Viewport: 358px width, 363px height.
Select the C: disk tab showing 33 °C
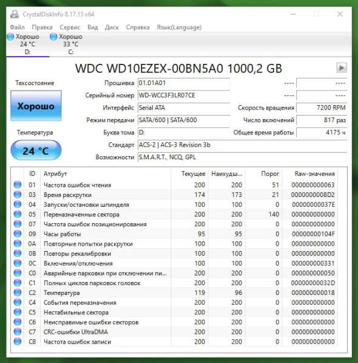coord(70,44)
